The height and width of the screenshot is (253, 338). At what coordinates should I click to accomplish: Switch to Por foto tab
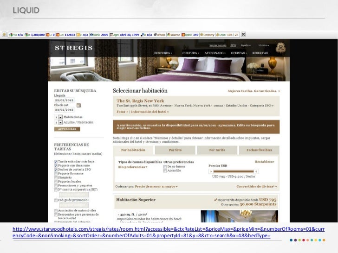pos(175,150)
